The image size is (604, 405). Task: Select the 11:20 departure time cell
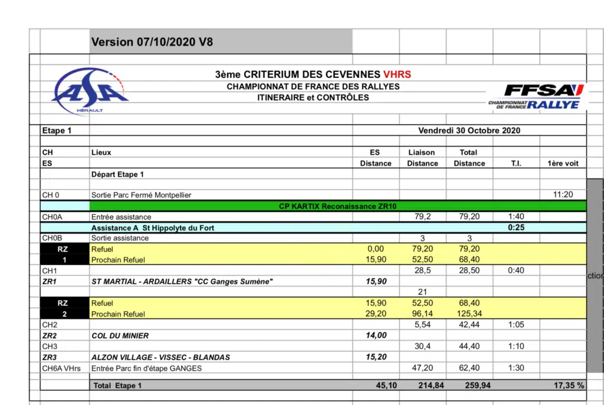click(562, 195)
